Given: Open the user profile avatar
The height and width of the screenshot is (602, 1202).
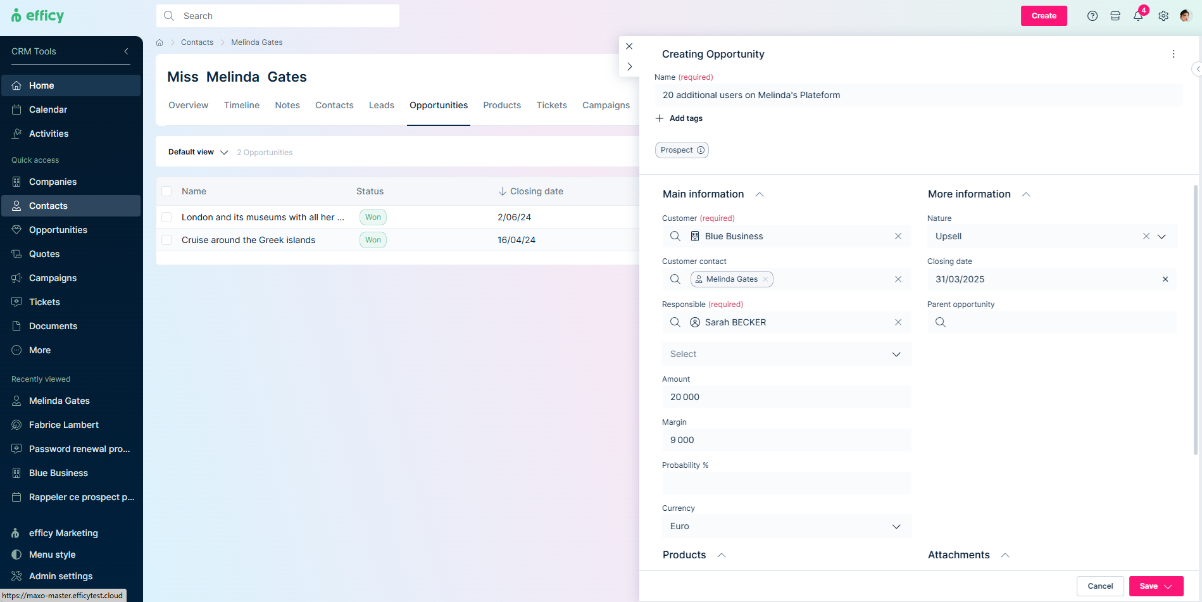Looking at the screenshot, I should (1186, 16).
